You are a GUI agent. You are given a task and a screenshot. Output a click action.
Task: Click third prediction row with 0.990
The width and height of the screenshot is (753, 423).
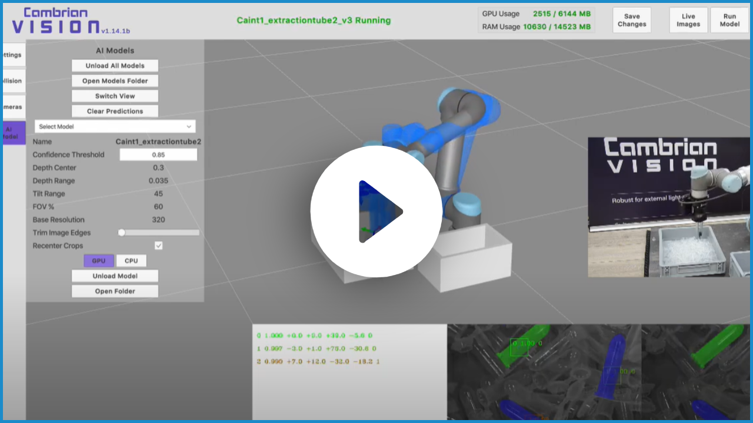click(318, 361)
